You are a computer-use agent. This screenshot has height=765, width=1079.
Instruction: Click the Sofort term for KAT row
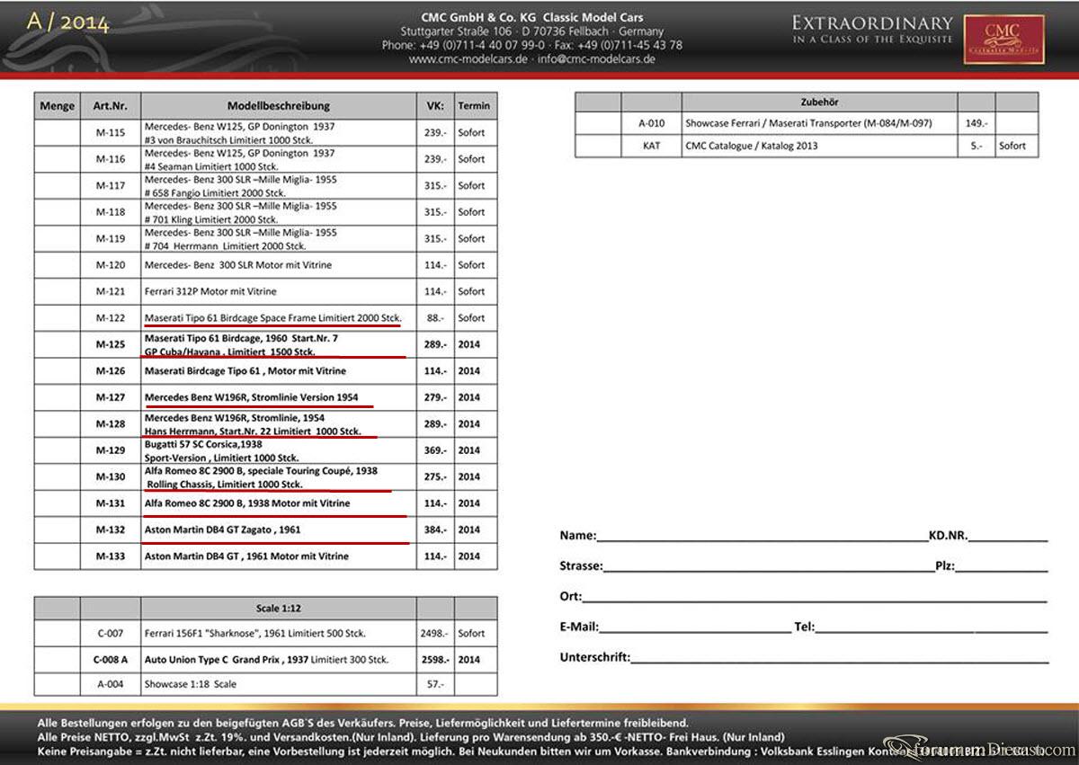pyautogui.click(x=1012, y=146)
